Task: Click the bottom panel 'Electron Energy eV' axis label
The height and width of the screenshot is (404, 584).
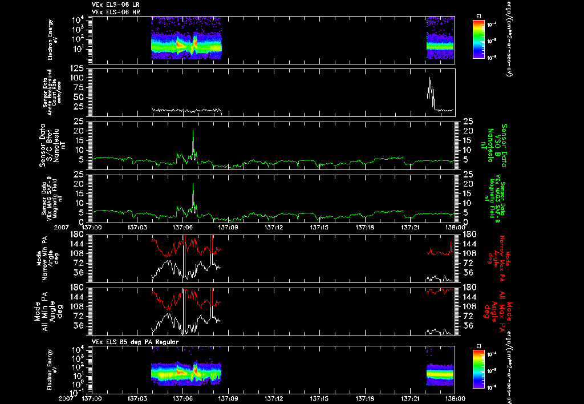Action: point(52,369)
